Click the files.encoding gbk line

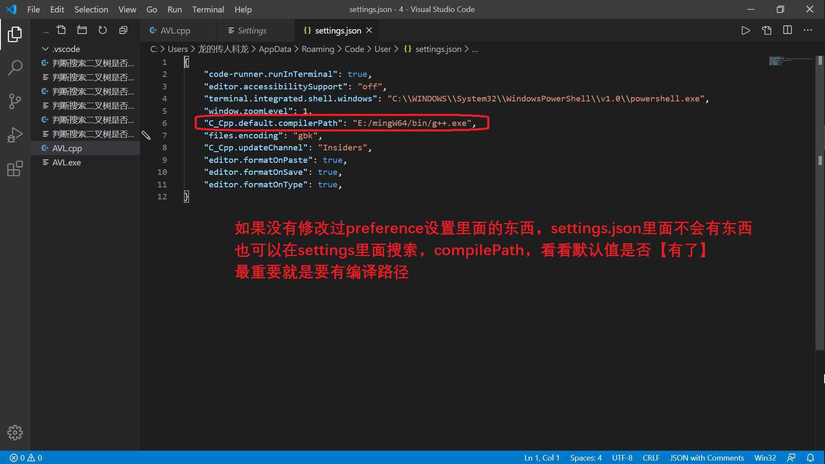[263, 136]
